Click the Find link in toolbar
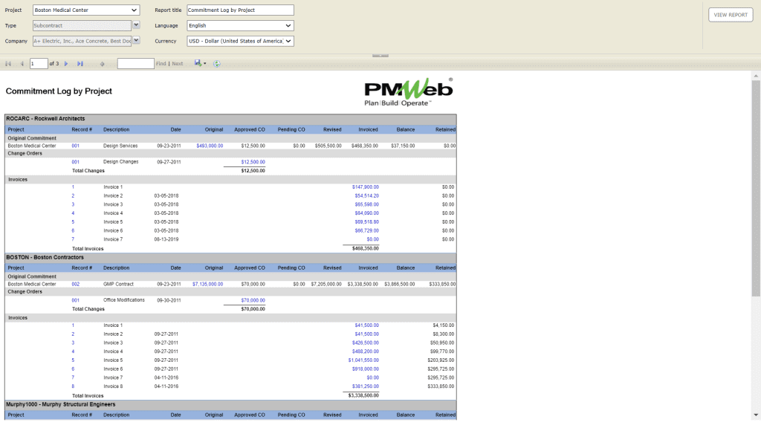Screen dimensions: 761x428 point(161,64)
